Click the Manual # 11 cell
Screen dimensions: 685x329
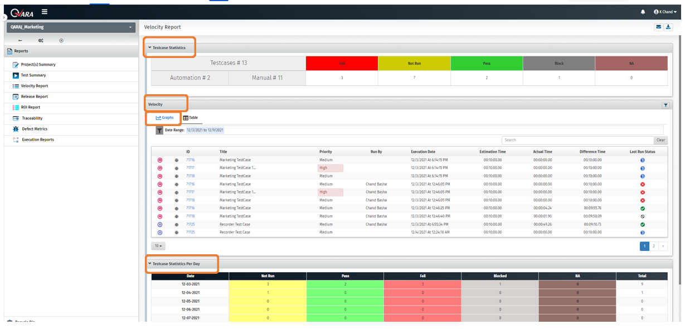click(267, 78)
